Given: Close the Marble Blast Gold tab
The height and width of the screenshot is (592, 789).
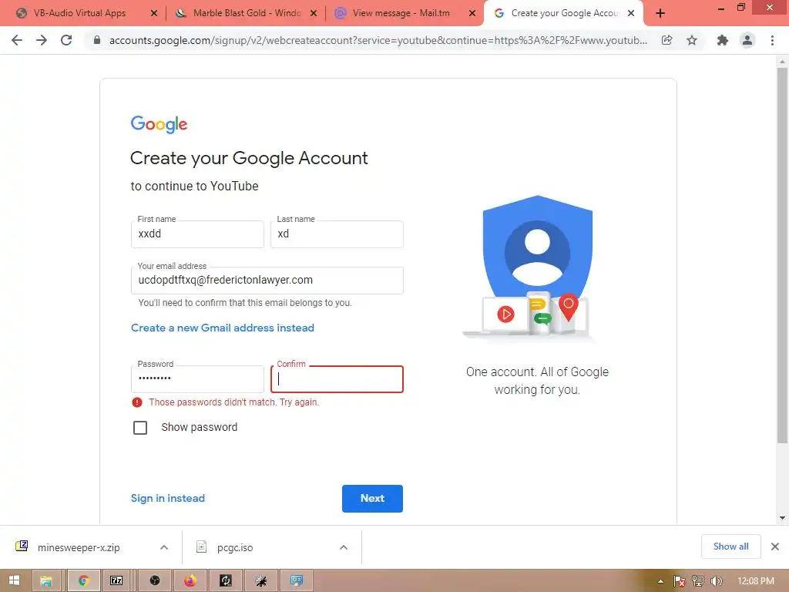Looking at the screenshot, I should 314,13.
